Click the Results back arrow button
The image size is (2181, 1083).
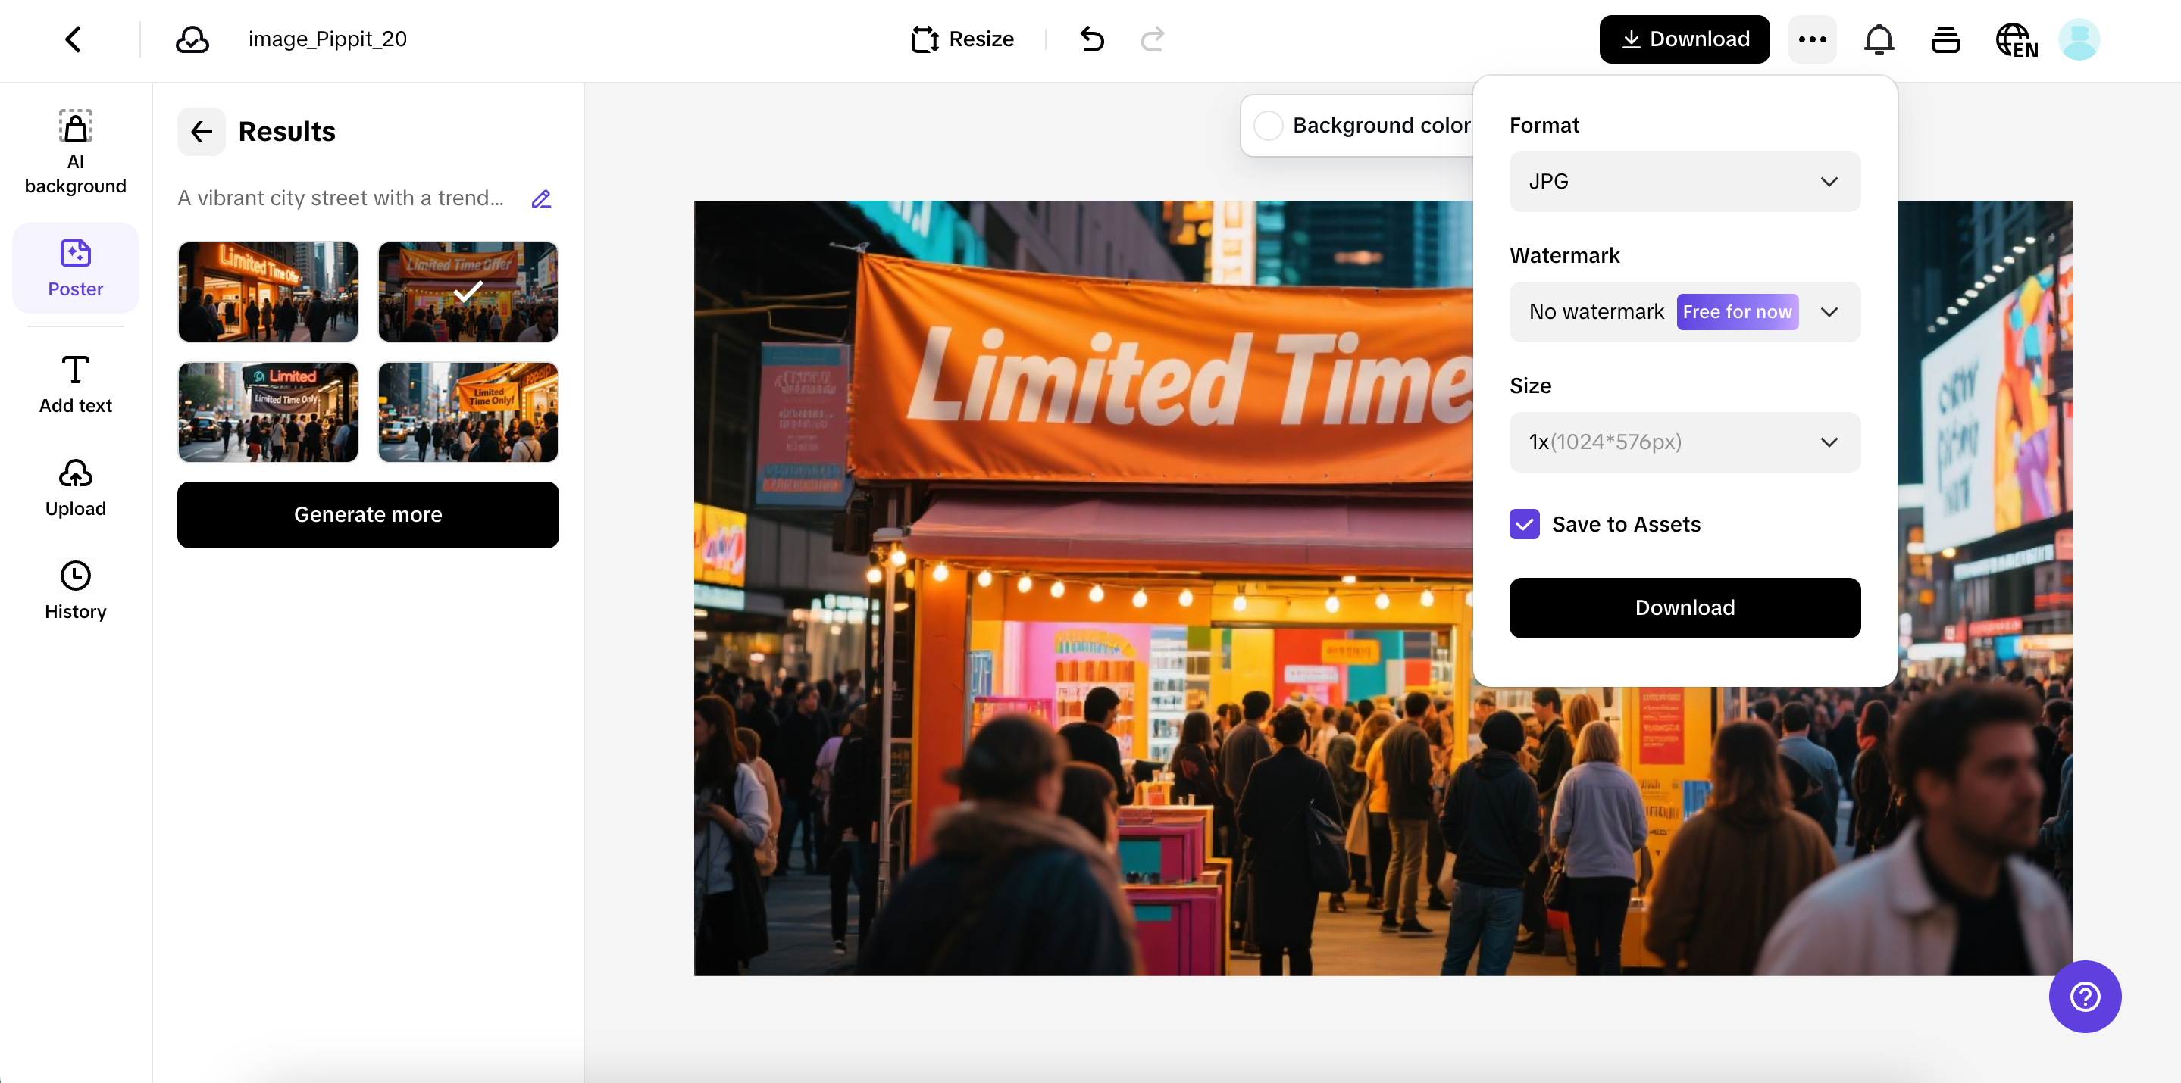202,131
